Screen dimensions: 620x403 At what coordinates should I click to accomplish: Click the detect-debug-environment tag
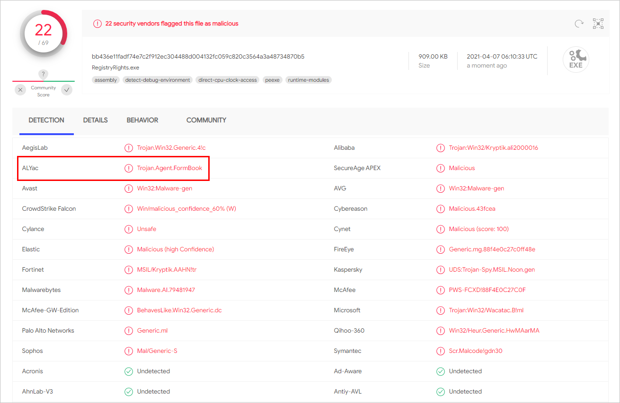tap(158, 80)
